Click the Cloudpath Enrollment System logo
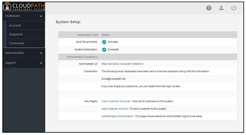 (24, 7)
